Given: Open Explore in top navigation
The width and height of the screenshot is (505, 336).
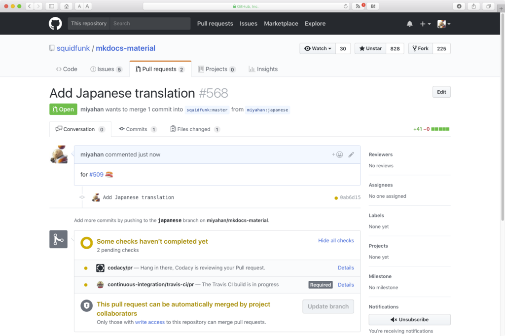Looking at the screenshot, I should point(315,24).
